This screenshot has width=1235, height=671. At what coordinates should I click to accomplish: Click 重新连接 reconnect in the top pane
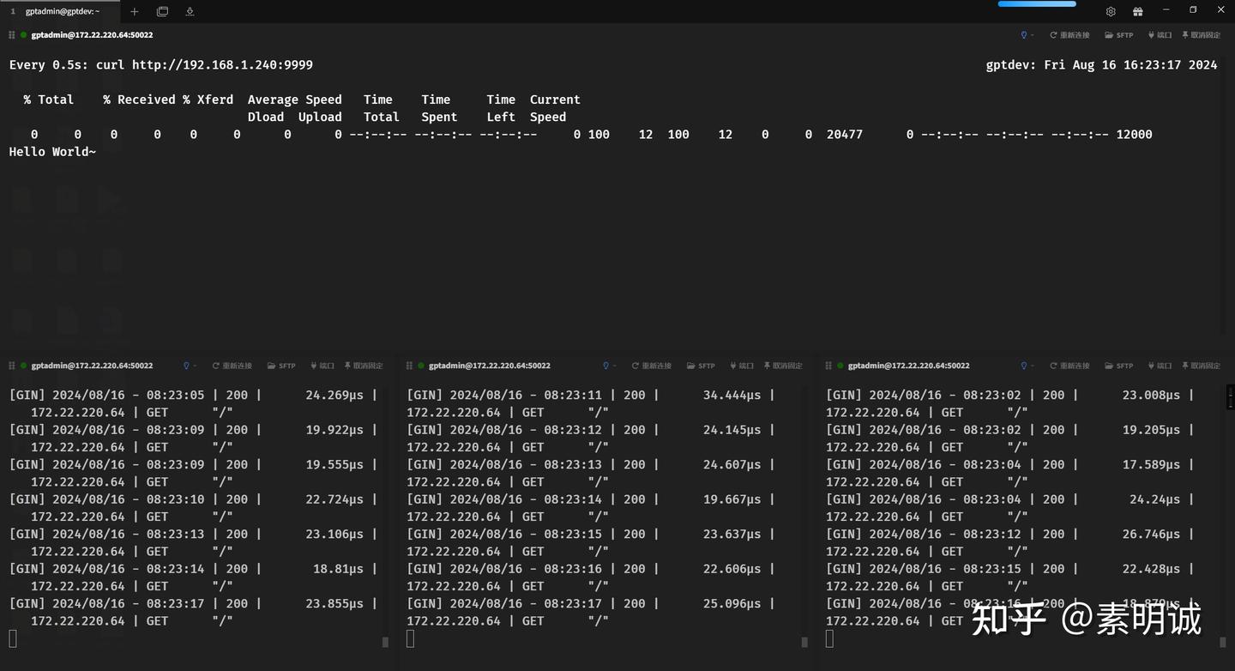click(x=1069, y=35)
